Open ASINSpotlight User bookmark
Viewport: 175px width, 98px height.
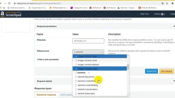coord(59,8)
